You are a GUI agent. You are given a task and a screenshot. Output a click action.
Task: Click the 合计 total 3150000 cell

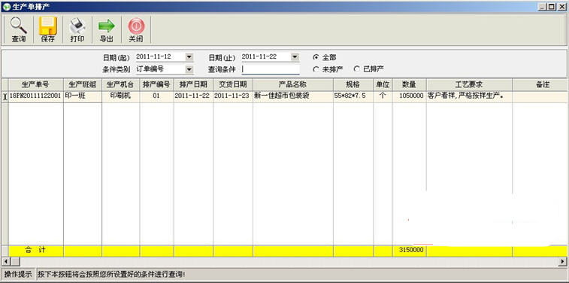tap(410, 251)
